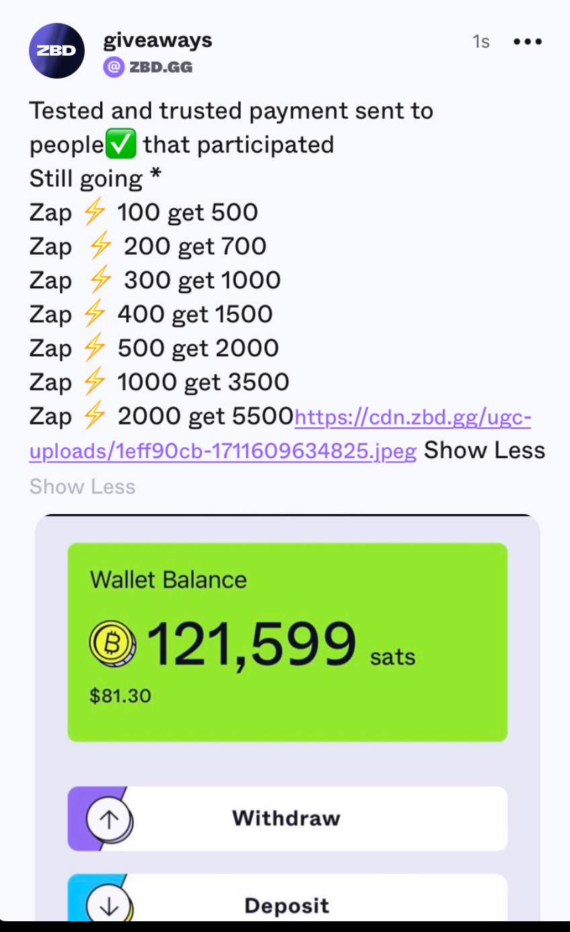This screenshot has height=932, width=570.
Task: Click the Bitcoin coin icon
Action: 112,644
